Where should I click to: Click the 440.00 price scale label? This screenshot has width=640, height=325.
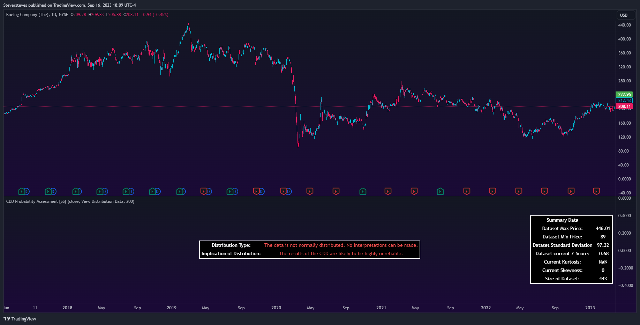(624, 25)
